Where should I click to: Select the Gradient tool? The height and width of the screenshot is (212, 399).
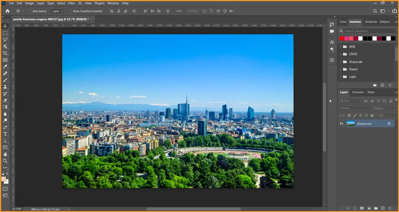pyautogui.click(x=5, y=107)
